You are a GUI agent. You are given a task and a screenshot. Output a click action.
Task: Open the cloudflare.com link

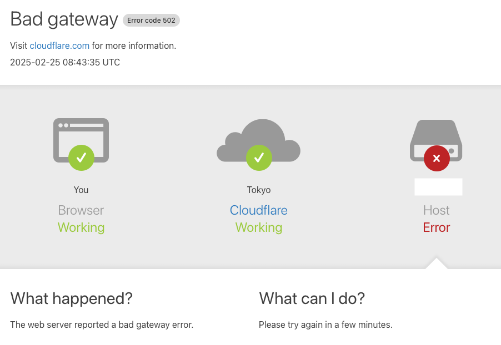point(59,45)
